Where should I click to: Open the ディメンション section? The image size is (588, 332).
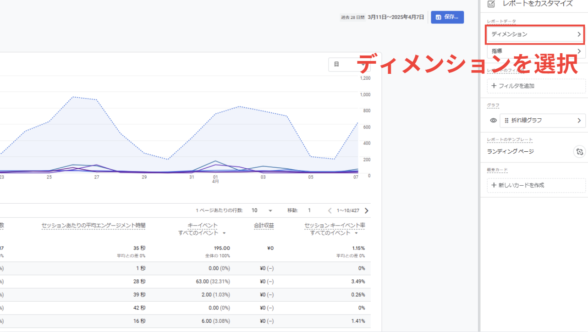(x=536, y=34)
